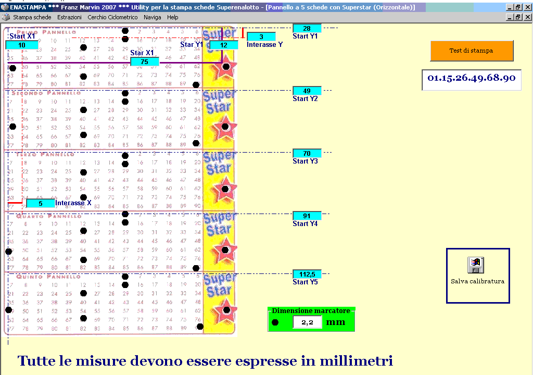Viewport: 533px width, 375px height.
Task: Click the Start Y4 label
Action: coord(305,223)
